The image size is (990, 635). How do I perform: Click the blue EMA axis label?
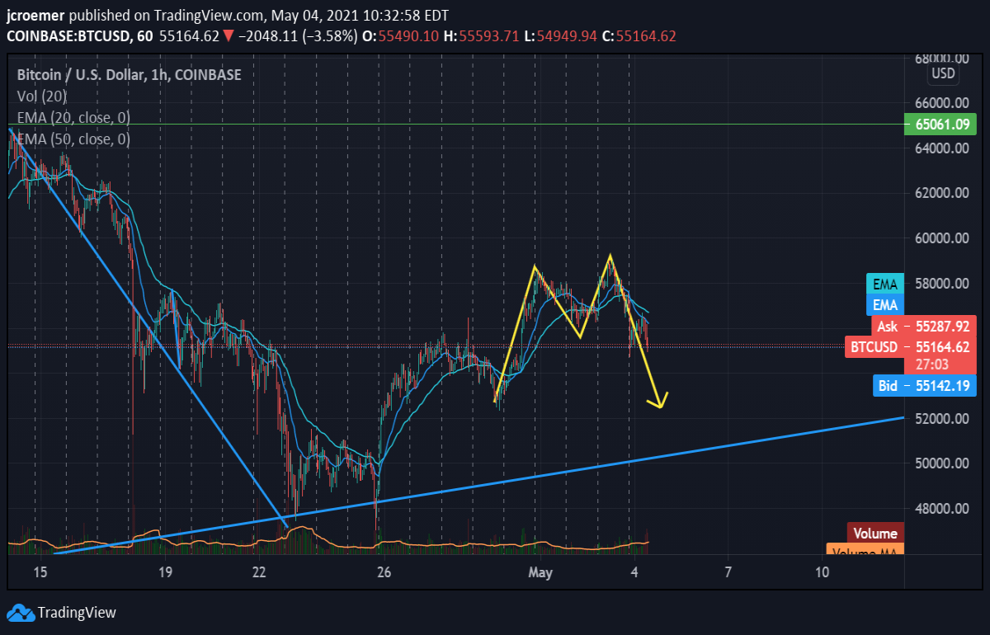click(885, 305)
